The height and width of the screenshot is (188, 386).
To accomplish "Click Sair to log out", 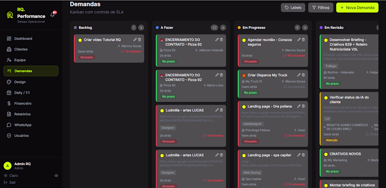I will point(10,183).
